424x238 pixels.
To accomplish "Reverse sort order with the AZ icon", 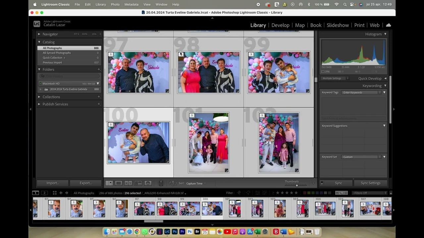I will [x=173, y=183].
